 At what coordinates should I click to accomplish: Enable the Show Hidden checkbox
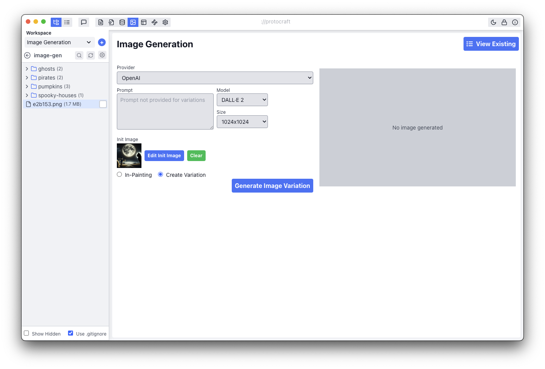tap(27, 333)
